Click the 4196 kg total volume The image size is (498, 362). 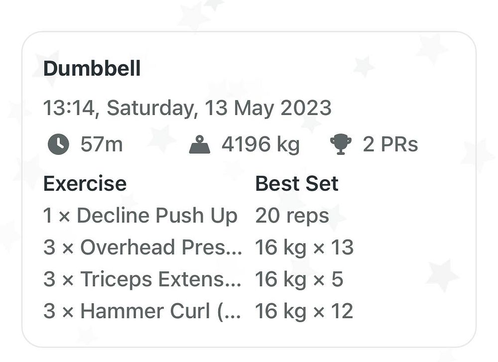(x=260, y=145)
